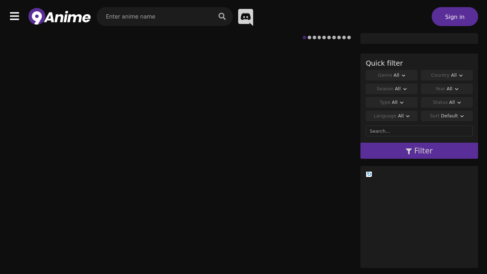Apply filters with the Filter button
The width and height of the screenshot is (487, 274).
tap(419, 151)
